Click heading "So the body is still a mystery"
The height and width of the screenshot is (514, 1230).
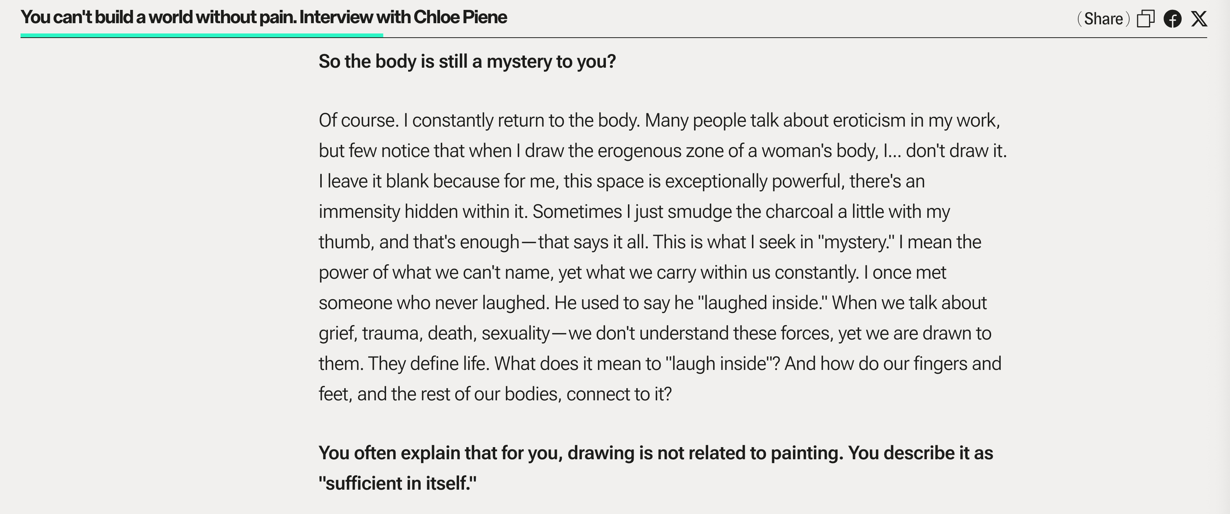point(467,62)
